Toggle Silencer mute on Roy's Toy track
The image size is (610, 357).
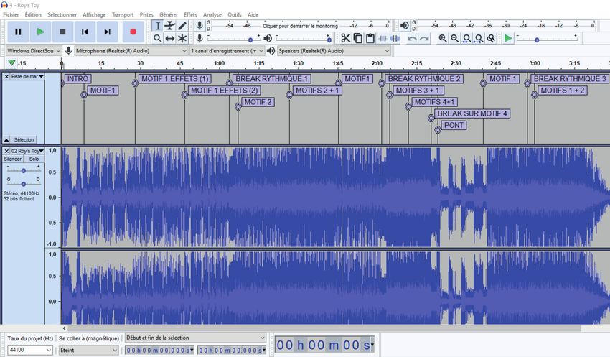point(13,159)
